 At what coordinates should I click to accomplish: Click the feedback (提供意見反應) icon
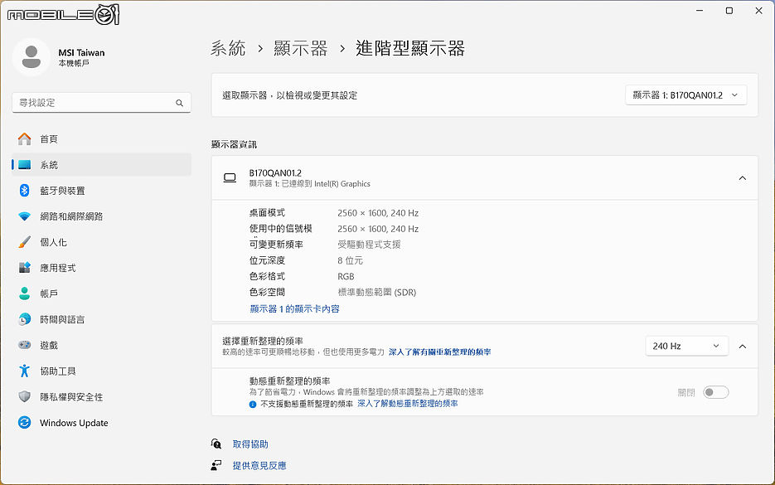216,465
